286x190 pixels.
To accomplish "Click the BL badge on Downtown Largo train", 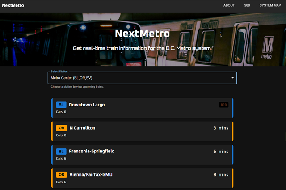I will click(61, 105).
